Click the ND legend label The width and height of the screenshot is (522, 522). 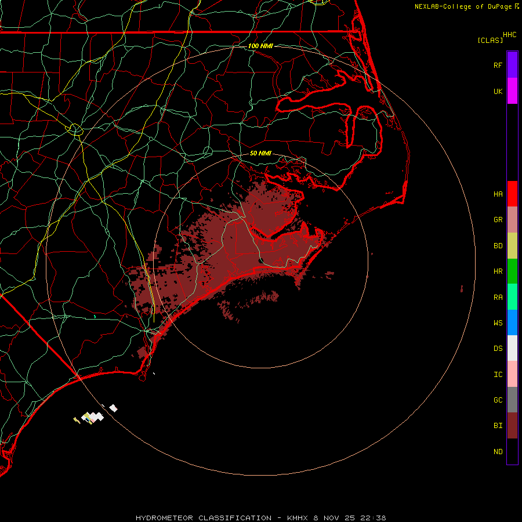(498, 452)
